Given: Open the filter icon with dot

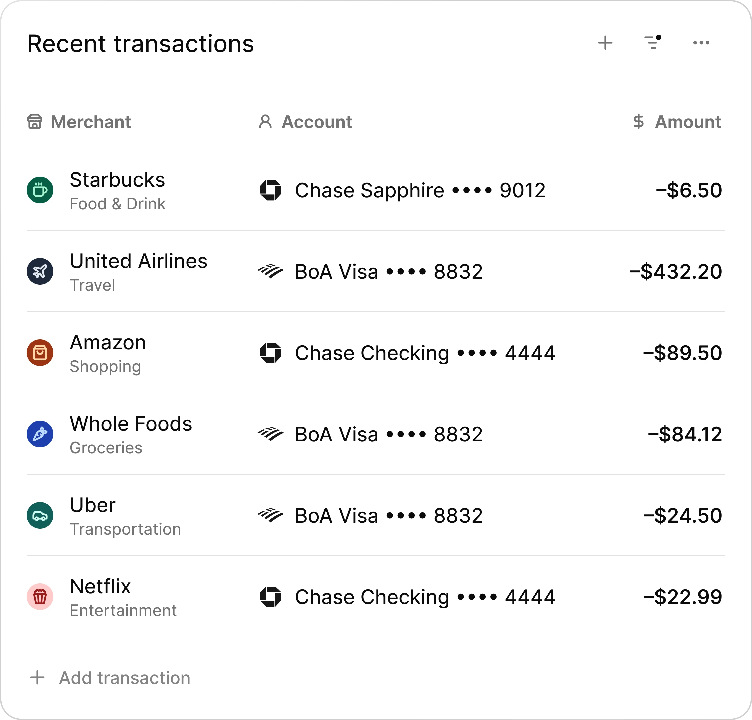Looking at the screenshot, I should click(653, 43).
